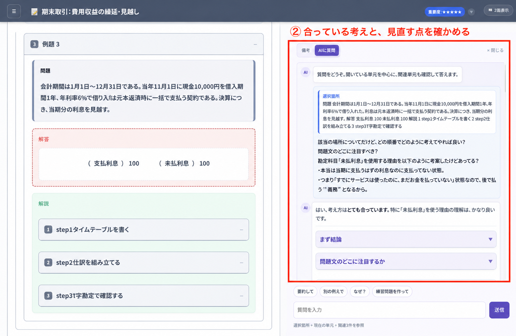Screen dimensions: 516x336
Task: Click the step1 number badge
Action: click(48, 229)
